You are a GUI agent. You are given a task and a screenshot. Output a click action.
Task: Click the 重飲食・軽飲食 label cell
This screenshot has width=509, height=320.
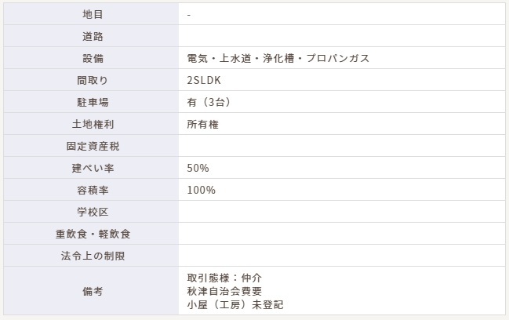click(93, 234)
